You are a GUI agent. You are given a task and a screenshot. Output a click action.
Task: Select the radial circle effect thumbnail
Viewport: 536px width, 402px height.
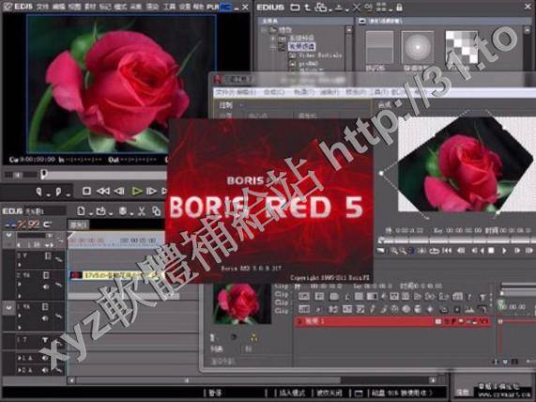pyautogui.click(x=418, y=47)
